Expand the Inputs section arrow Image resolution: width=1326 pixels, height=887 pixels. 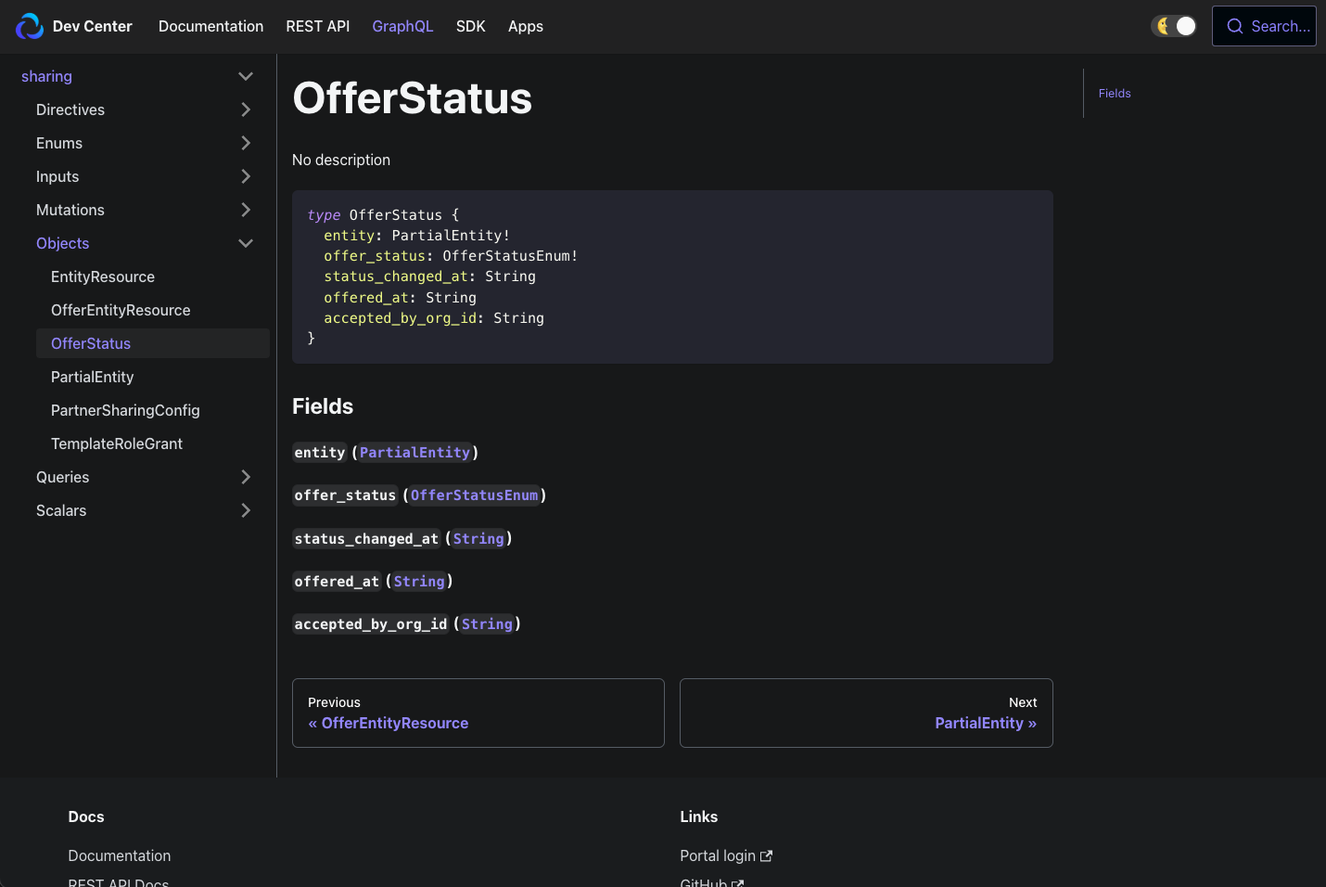[x=246, y=176]
